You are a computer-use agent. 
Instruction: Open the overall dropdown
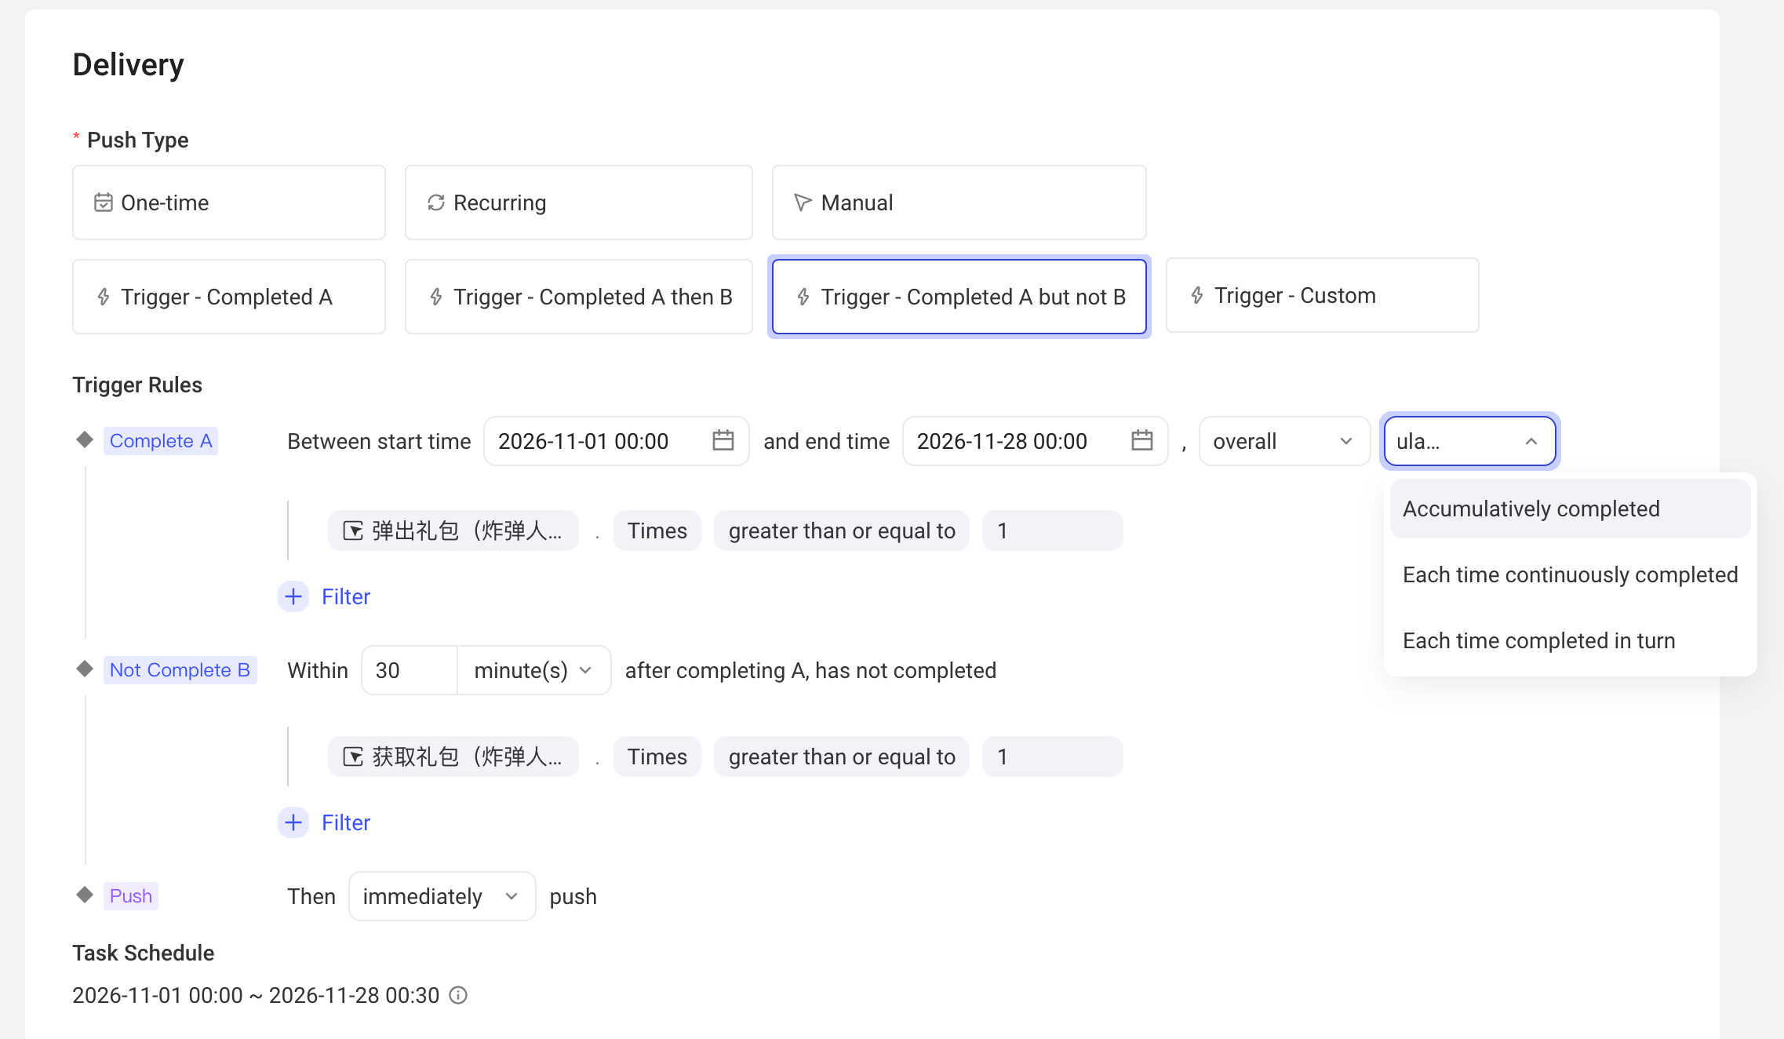(1284, 441)
